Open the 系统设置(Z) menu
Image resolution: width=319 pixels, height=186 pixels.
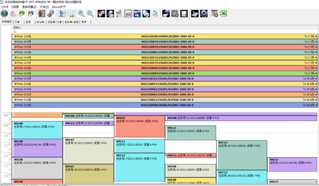29,7
